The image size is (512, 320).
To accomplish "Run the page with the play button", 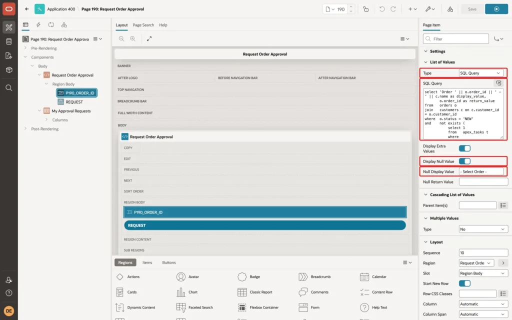I will click(496, 9).
